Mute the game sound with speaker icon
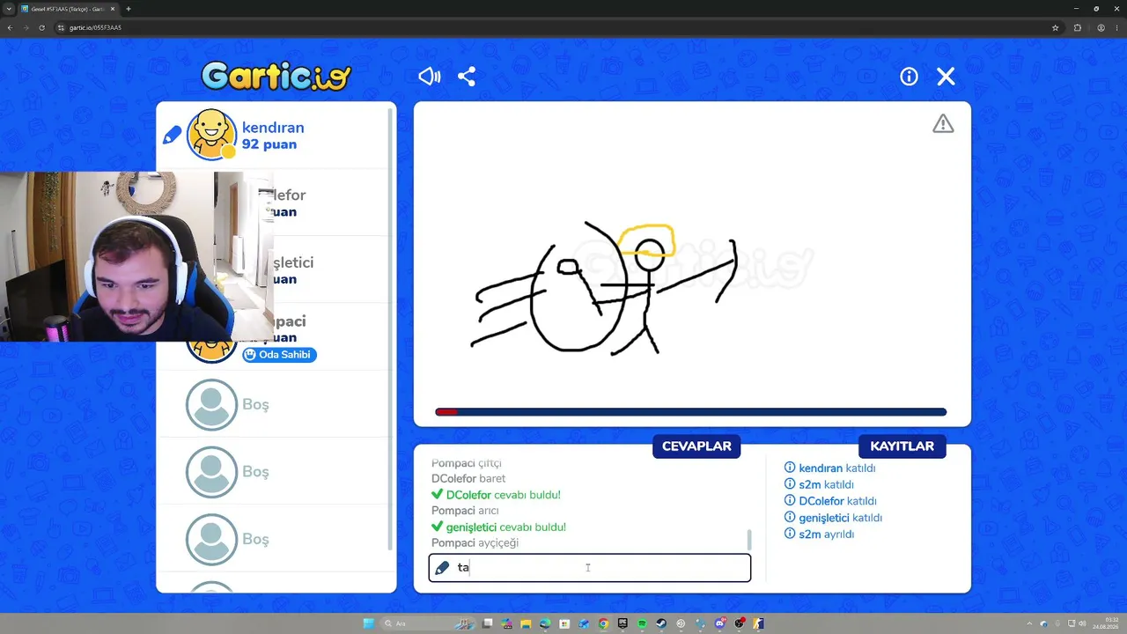This screenshot has width=1127, height=634. click(x=429, y=77)
